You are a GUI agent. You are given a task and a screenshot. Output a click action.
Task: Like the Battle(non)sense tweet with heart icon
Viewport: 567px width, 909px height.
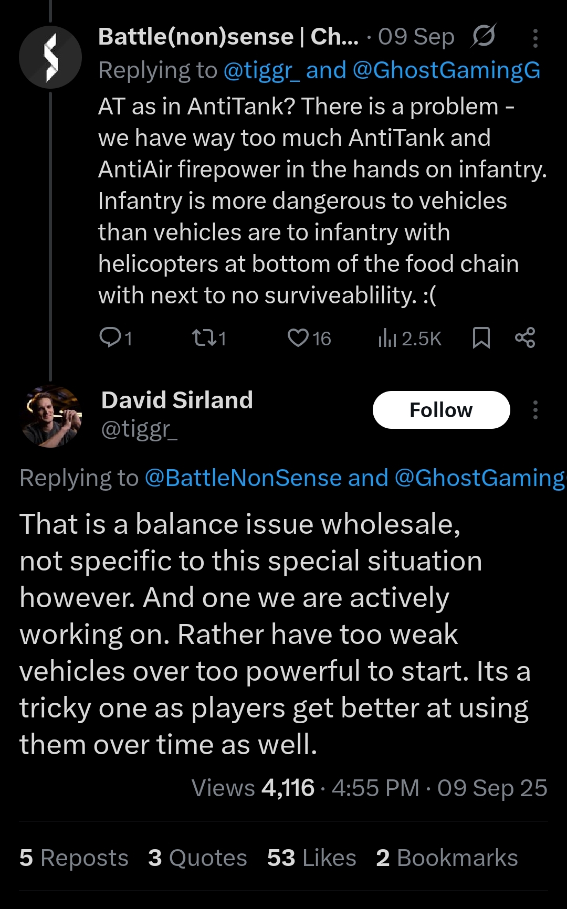(x=298, y=338)
